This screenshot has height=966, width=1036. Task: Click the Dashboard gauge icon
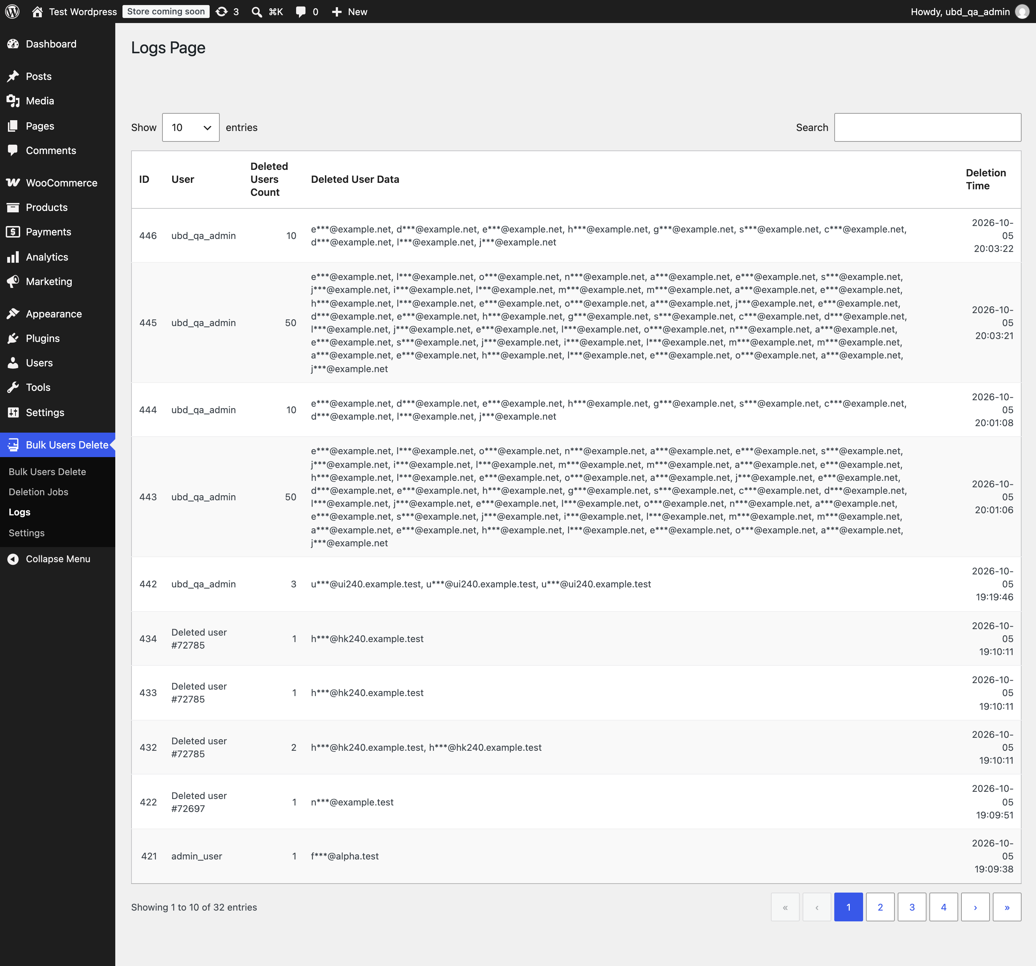13,44
